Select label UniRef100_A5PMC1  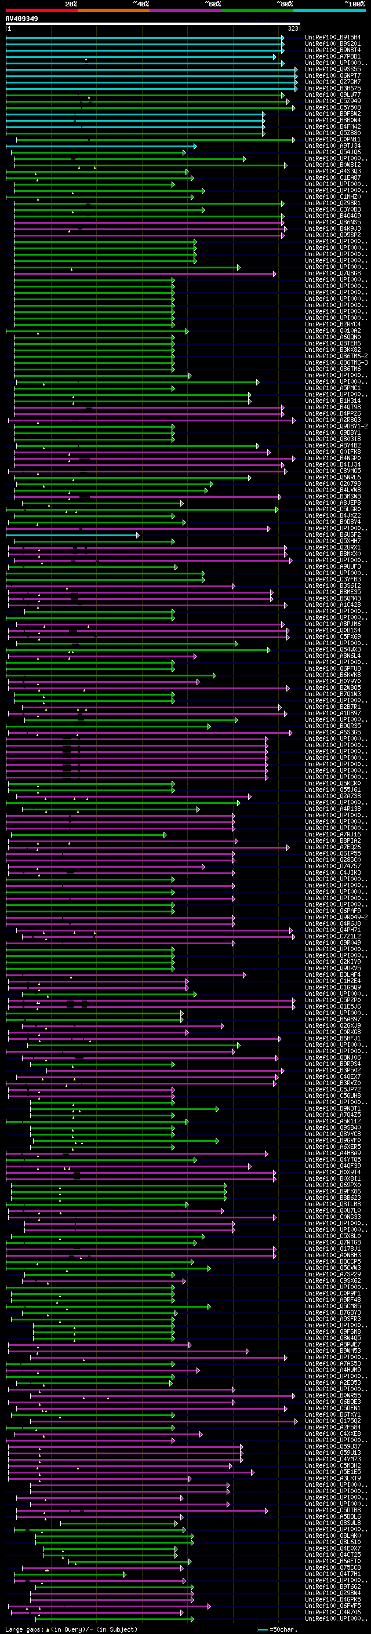[333, 388]
